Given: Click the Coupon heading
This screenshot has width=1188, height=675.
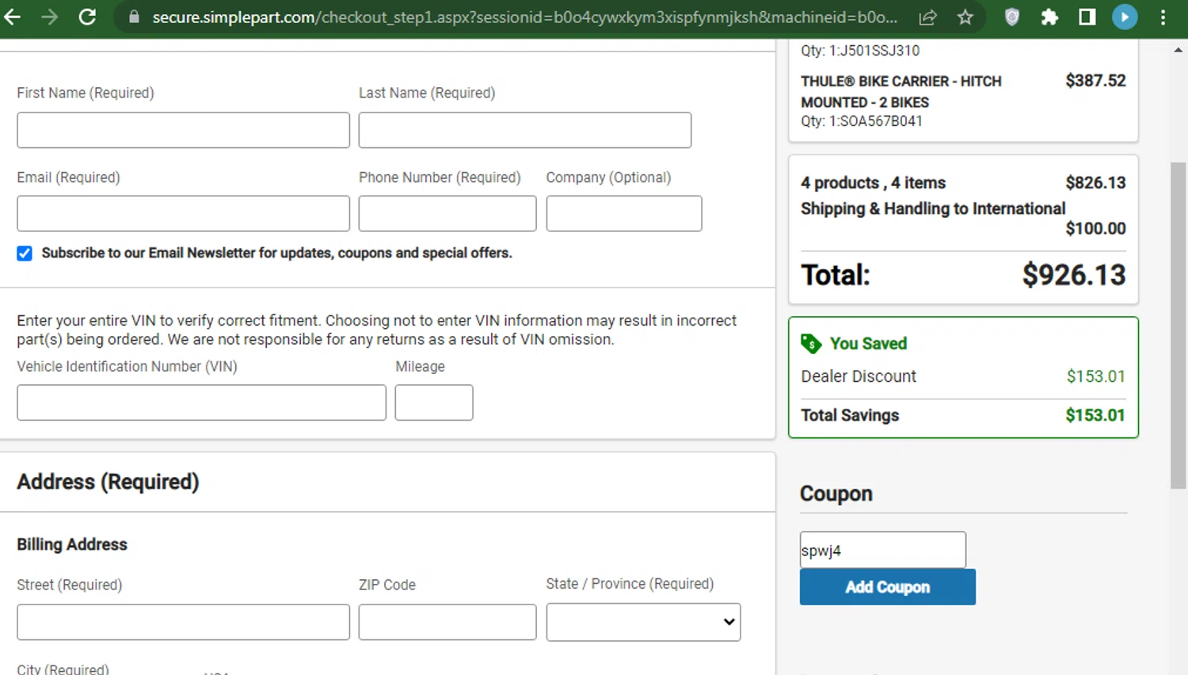Looking at the screenshot, I should point(836,494).
